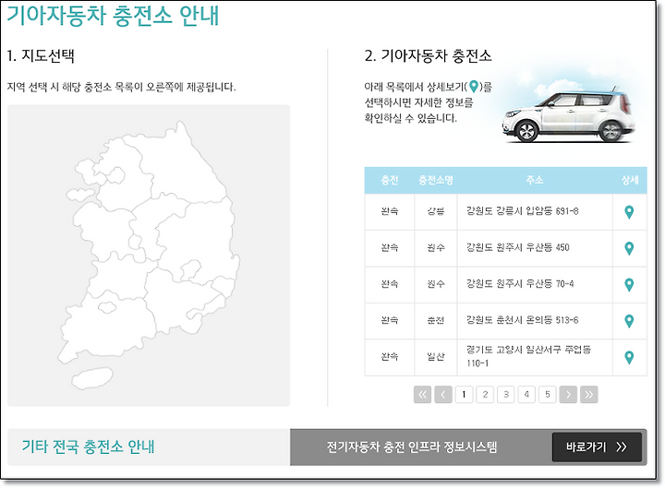The height and width of the screenshot is (488, 665).
Task: Go to next page with single-right arrow
Action: 568,395
